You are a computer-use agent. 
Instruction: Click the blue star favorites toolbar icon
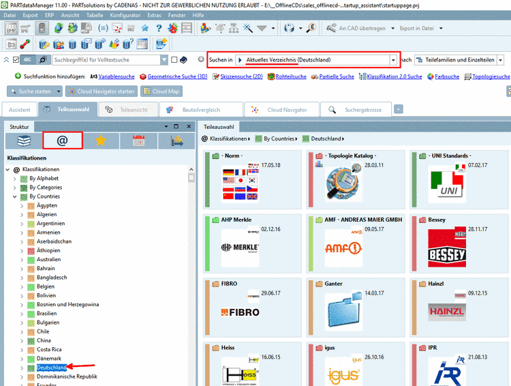[144, 29]
